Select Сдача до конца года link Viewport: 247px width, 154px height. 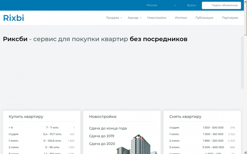tap(108, 128)
